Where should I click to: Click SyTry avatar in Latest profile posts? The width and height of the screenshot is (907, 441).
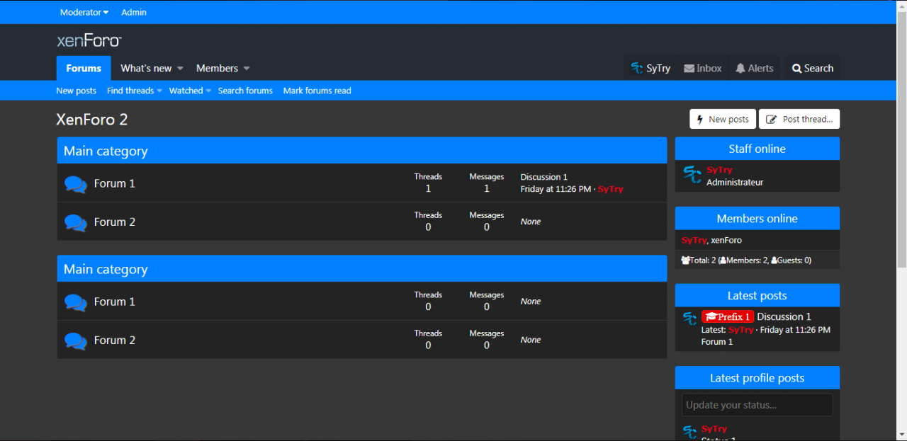(690, 432)
